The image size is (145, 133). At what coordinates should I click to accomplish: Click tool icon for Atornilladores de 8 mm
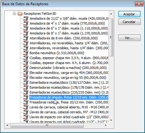(26, 38)
